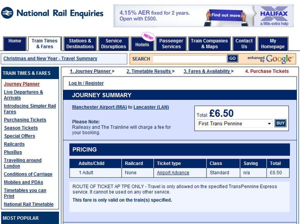300x224 pixels.
Task: Go to the Home tab
Action: 14,43
